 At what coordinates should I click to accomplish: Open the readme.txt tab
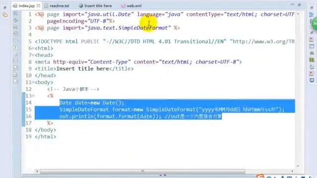point(57,6)
